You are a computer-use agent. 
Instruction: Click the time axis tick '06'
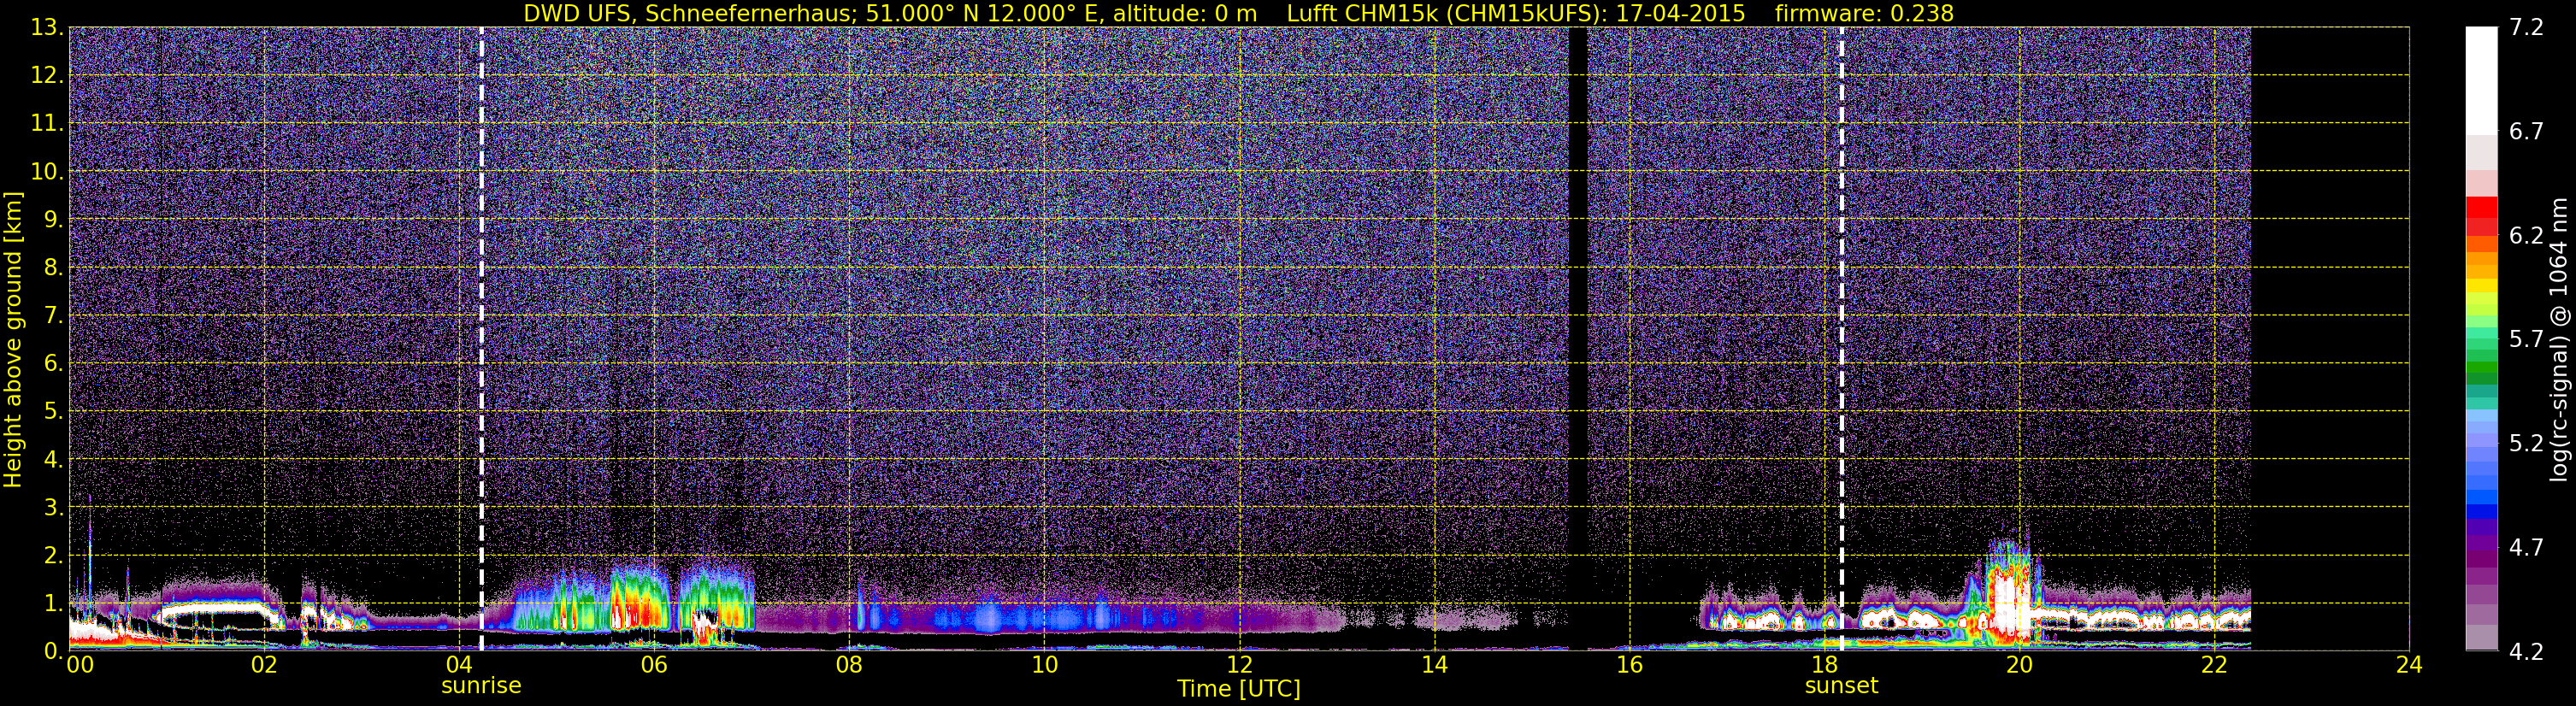[x=653, y=666]
